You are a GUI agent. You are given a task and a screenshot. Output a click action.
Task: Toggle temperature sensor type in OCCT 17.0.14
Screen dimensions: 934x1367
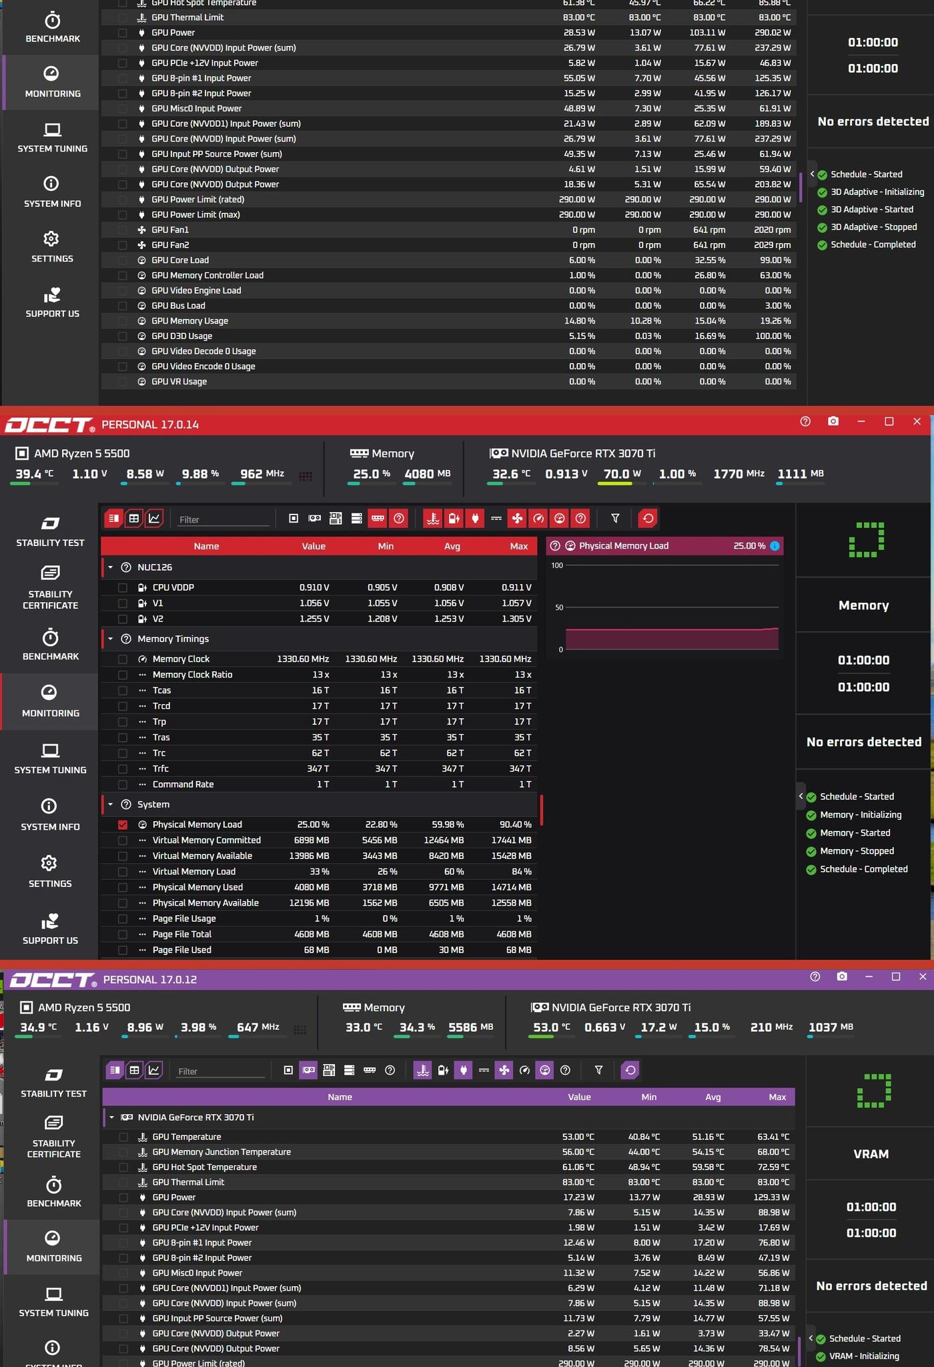(433, 519)
